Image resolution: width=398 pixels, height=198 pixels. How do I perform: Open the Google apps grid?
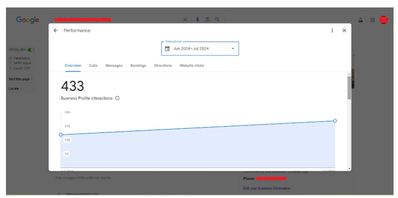372,20
